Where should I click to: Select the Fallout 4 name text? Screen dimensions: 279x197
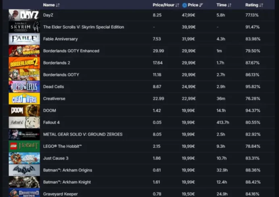(x=51, y=122)
